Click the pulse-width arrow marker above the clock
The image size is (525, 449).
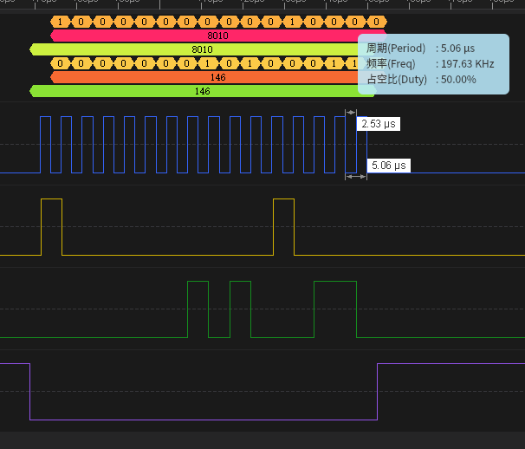tap(351, 113)
